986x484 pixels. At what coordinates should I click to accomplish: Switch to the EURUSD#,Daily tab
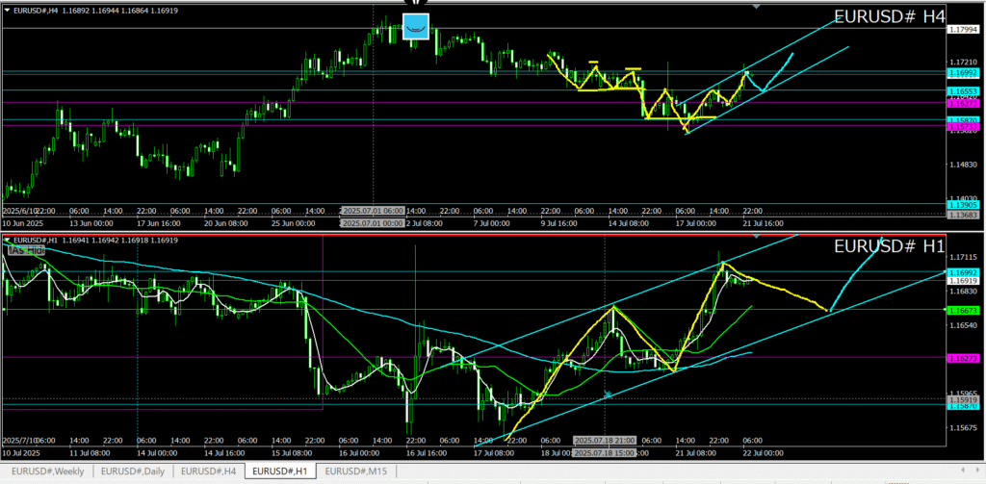tap(130, 471)
